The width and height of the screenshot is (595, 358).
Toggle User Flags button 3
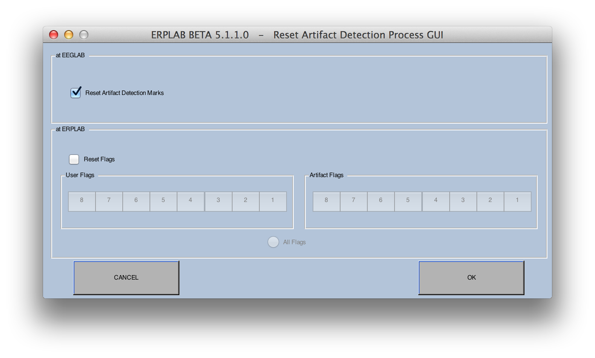pos(218,202)
